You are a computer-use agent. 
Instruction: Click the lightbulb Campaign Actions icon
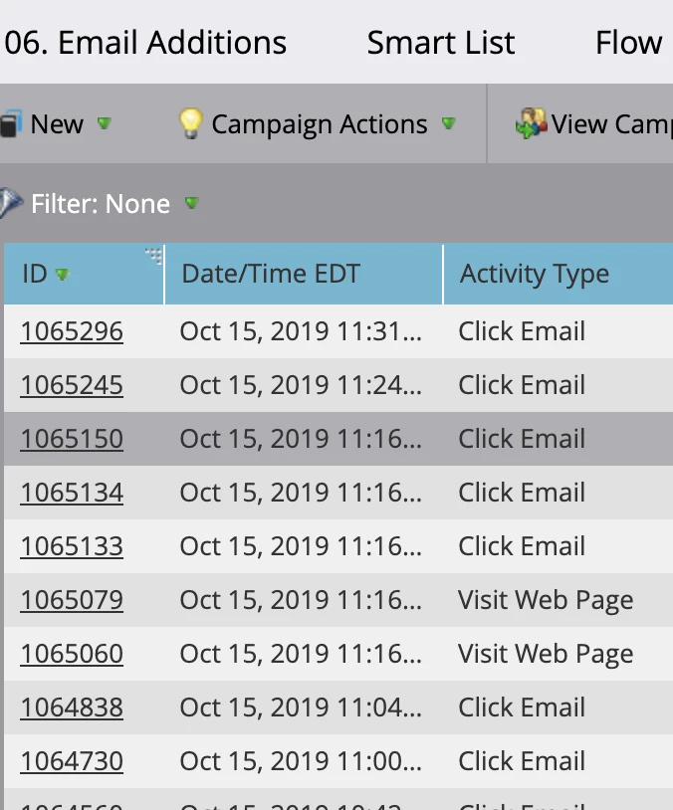point(190,123)
